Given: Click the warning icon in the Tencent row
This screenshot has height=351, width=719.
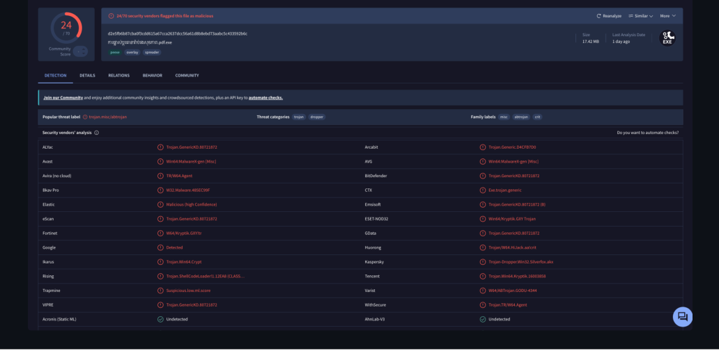Looking at the screenshot, I should pos(482,277).
